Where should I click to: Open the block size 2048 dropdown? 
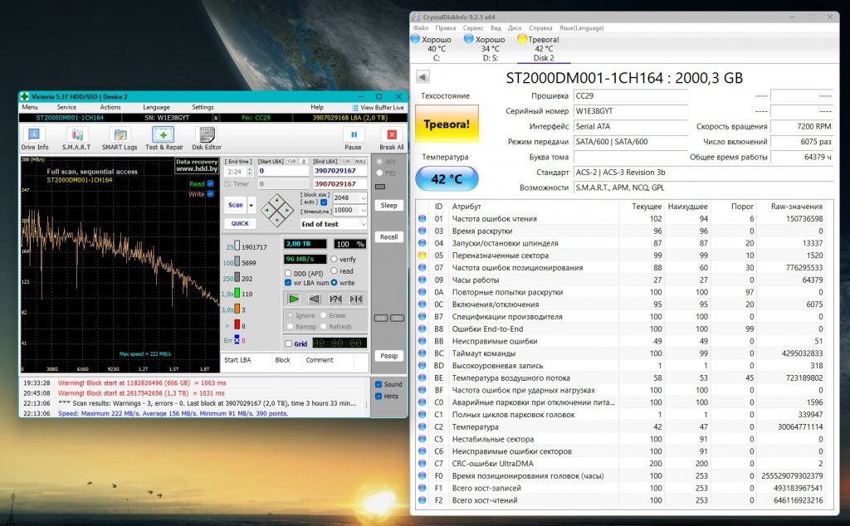[x=364, y=197]
